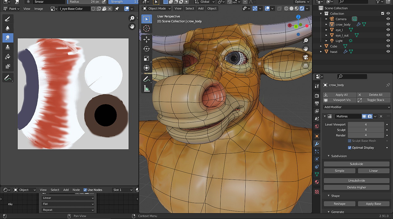Activate the Rotate tool in viewport

[146, 49]
